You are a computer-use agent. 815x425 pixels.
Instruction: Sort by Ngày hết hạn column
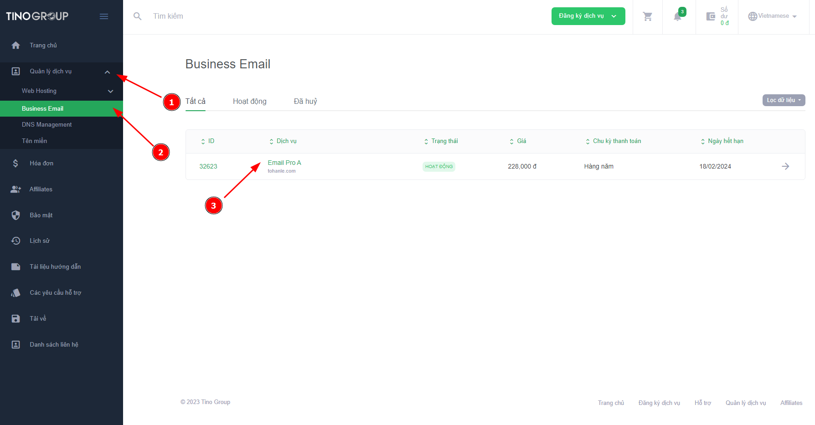click(x=722, y=141)
